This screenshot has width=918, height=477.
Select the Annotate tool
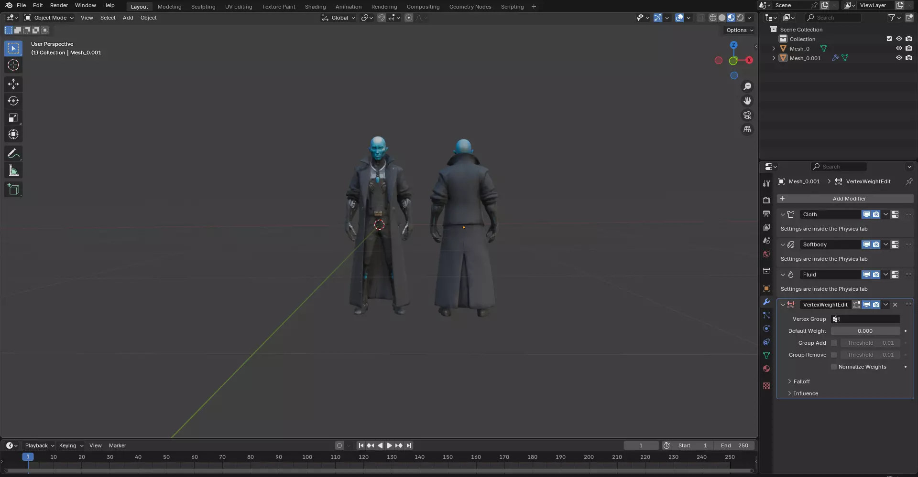click(13, 154)
